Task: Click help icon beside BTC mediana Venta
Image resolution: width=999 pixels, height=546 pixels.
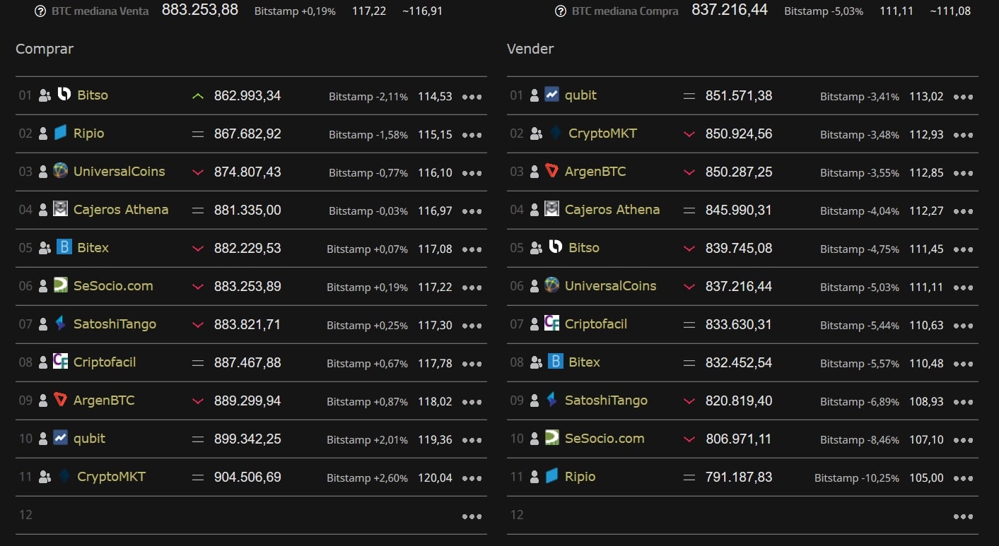Action: point(40,11)
